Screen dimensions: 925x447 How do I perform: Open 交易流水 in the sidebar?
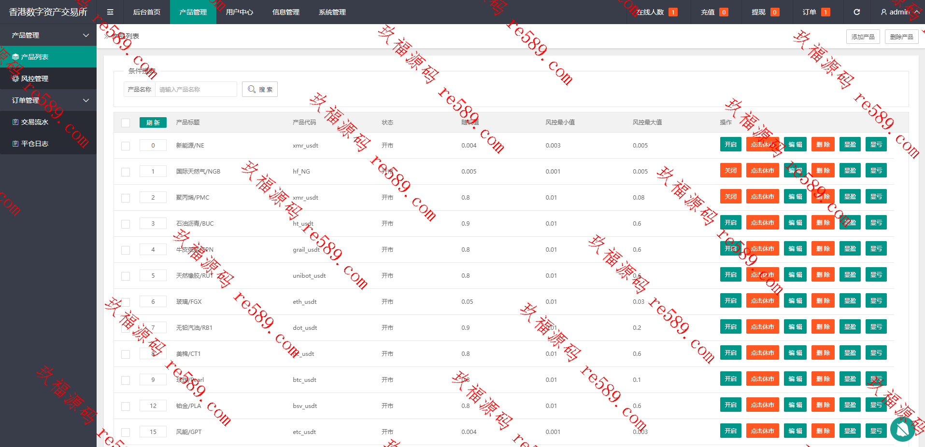tap(48, 122)
